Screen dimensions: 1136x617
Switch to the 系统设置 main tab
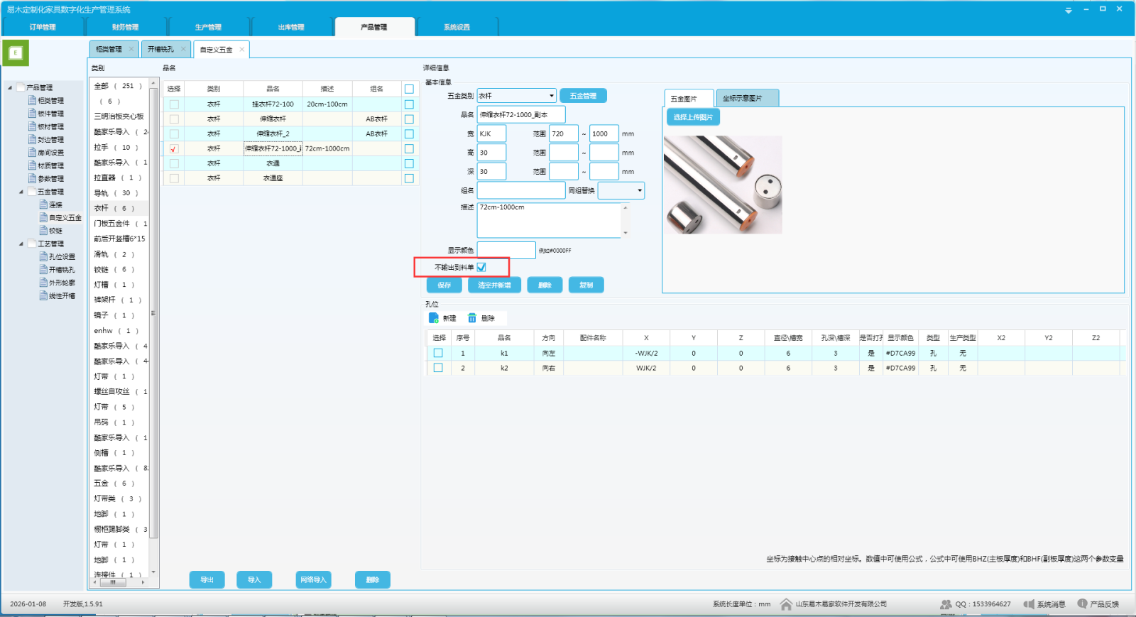pos(457,27)
